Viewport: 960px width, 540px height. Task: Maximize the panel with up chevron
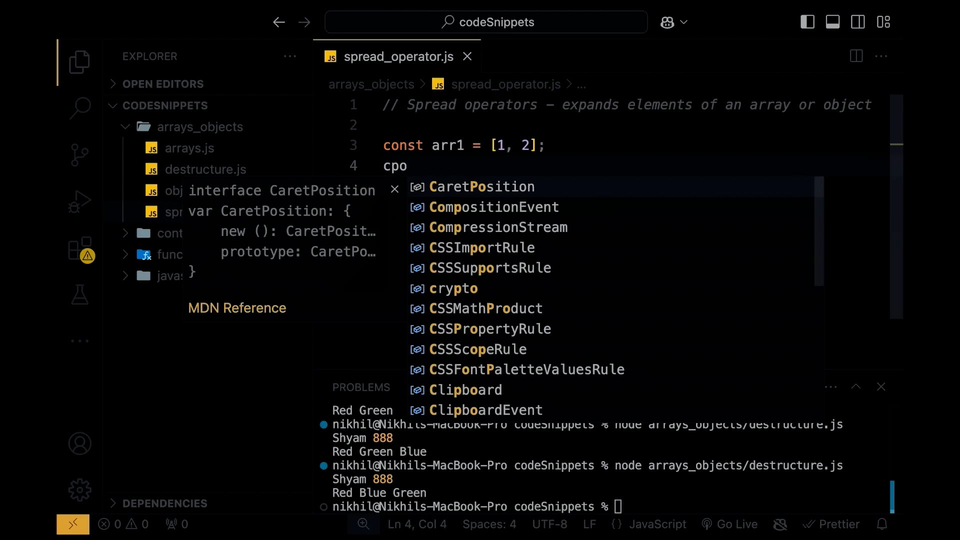(856, 386)
